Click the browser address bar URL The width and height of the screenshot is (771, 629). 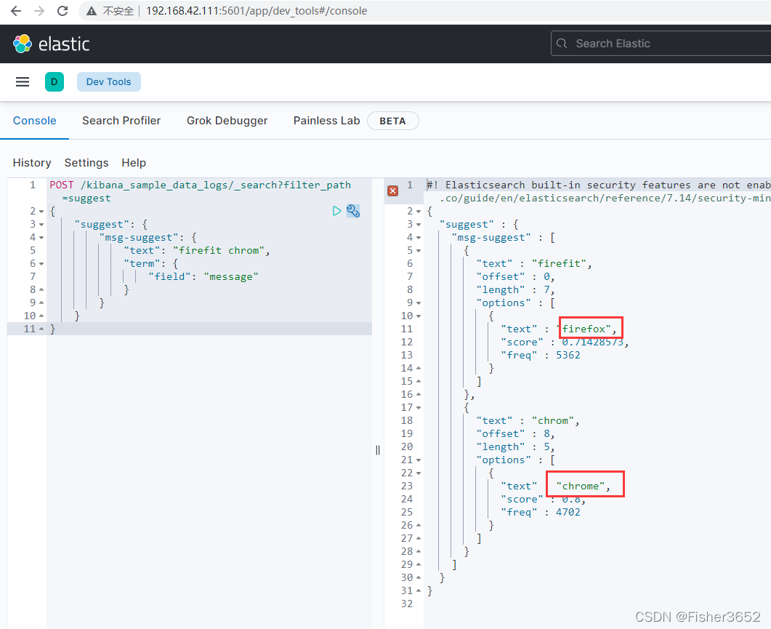click(257, 11)
